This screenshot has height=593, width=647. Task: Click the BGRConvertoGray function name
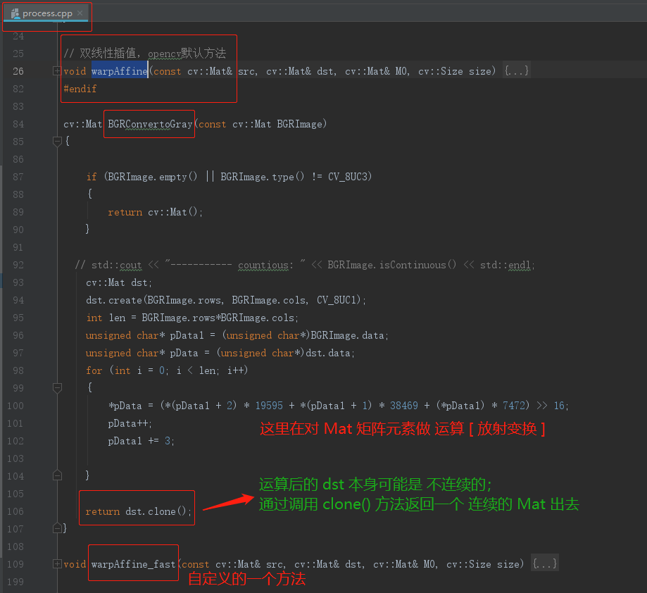point(150,124)
